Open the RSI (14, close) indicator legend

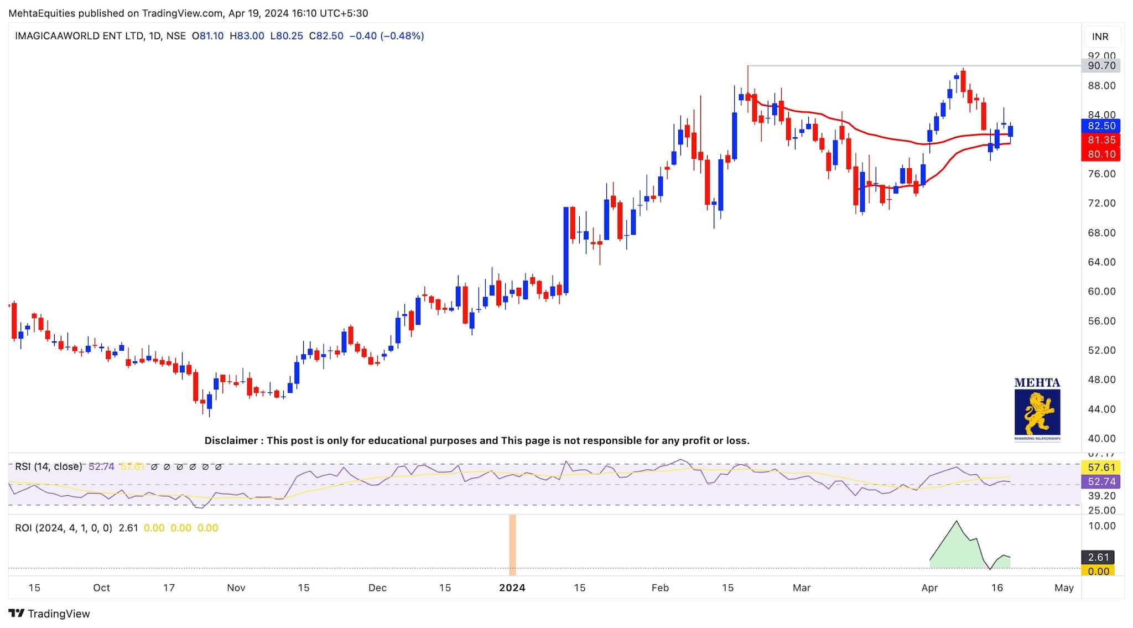pyautogui.click(x=48, y=467)
